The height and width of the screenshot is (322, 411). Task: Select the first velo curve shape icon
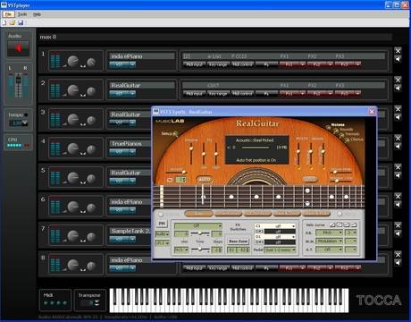(332, 225)
